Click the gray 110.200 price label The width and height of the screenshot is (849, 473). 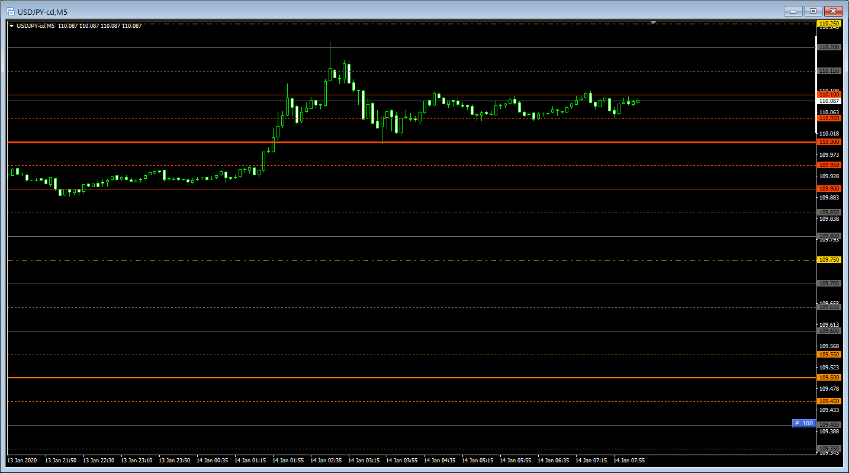tap(829, 47)
